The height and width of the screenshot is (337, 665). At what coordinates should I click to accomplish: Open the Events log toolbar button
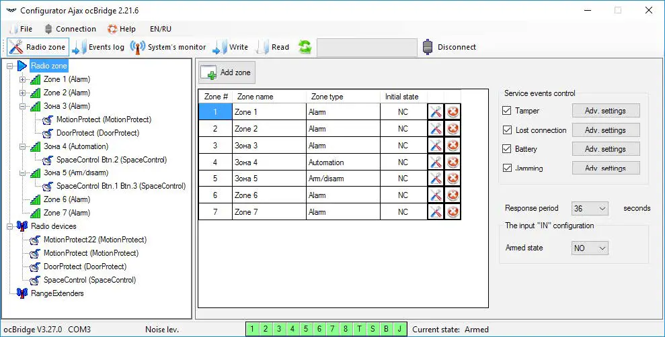pos(98,47)
